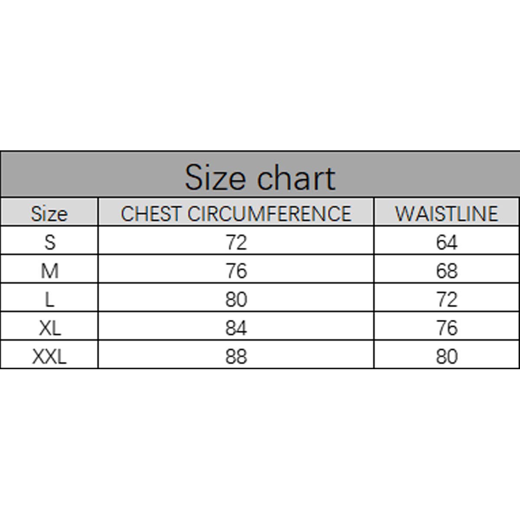
Task: Select the XXL size row label
Action: tap(50, 357)
